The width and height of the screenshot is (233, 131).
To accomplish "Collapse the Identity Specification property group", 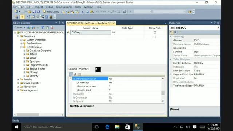I will coord(71,79).
